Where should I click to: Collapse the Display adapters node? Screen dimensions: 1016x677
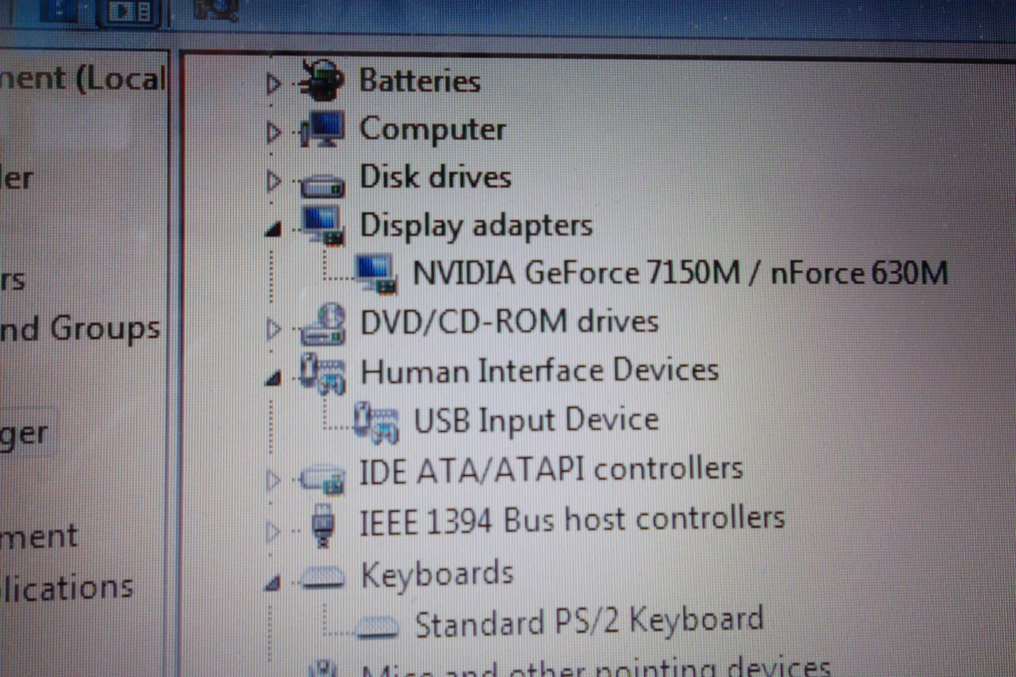pos(273,229)
